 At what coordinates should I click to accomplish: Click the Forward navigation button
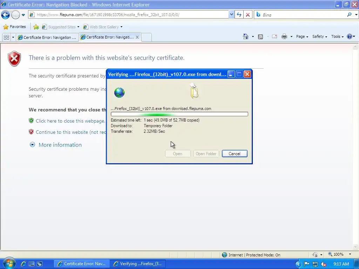[x=15, y=15]
